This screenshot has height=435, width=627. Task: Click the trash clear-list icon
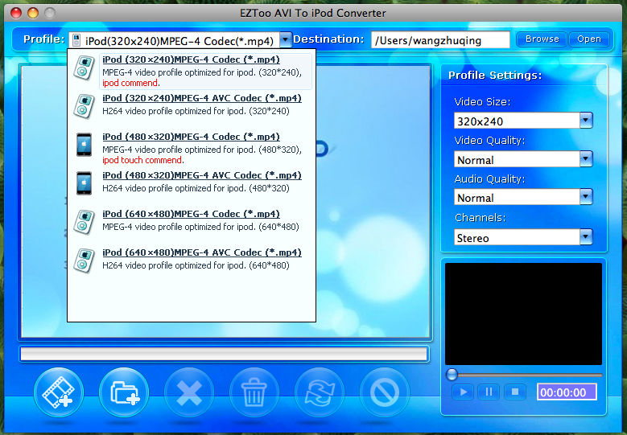tap(254, 392)
